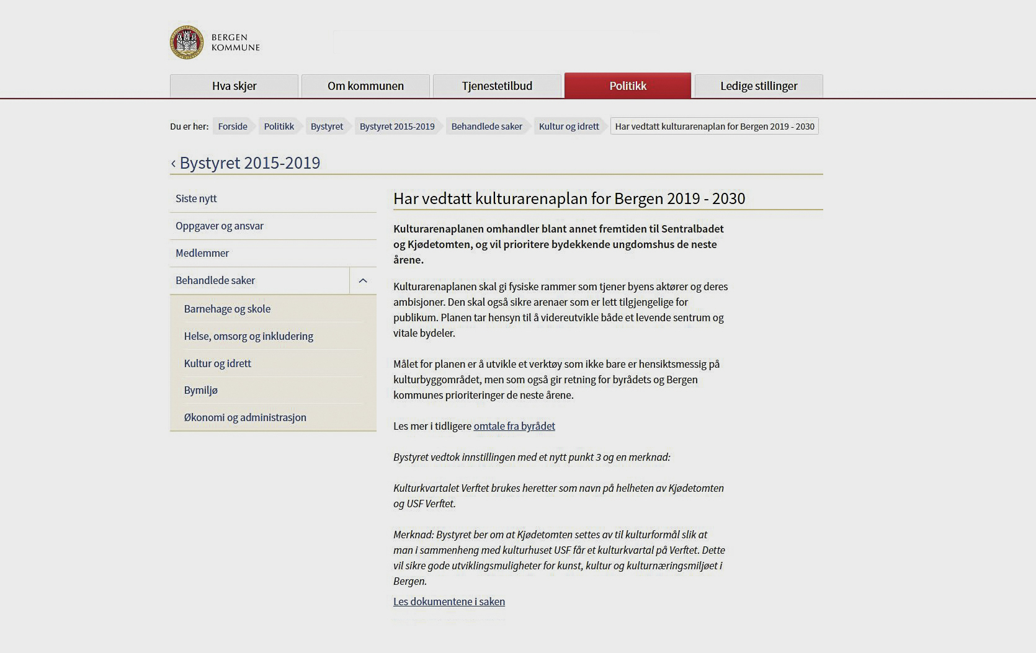This screenshot has width=1036, height=653.
Task: Follow the omtale fra byrådet link
Action: pos(514,426)
